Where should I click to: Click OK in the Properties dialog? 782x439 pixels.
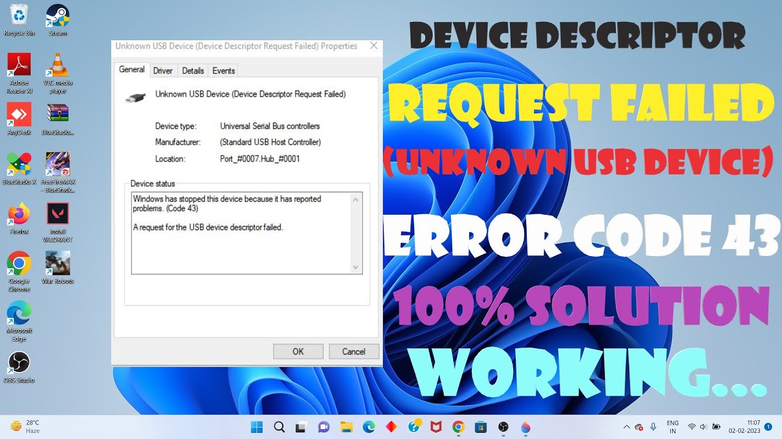click(x=298, y=351)
